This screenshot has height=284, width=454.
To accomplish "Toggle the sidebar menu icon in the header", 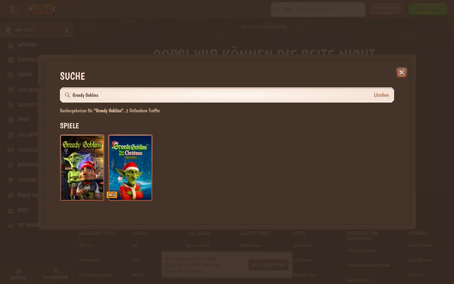I will [x=15, y=9].
